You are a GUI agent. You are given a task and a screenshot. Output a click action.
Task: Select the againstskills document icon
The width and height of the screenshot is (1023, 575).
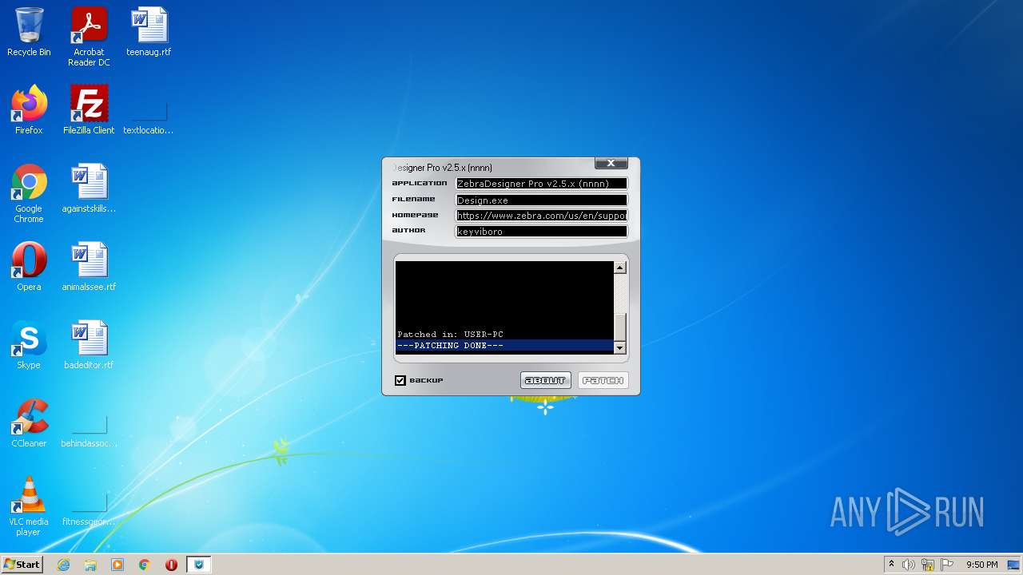[89, 188]
